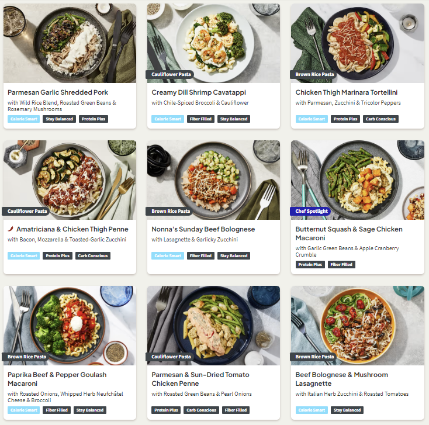
Task: Open Nonna's Sunday Beef Bolognese title
Action: pos(203,229)
